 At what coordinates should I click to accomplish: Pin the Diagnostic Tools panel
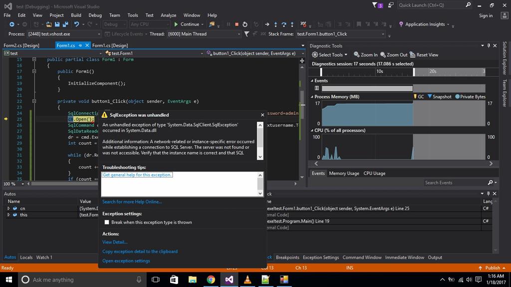click(x=489, y=45)
